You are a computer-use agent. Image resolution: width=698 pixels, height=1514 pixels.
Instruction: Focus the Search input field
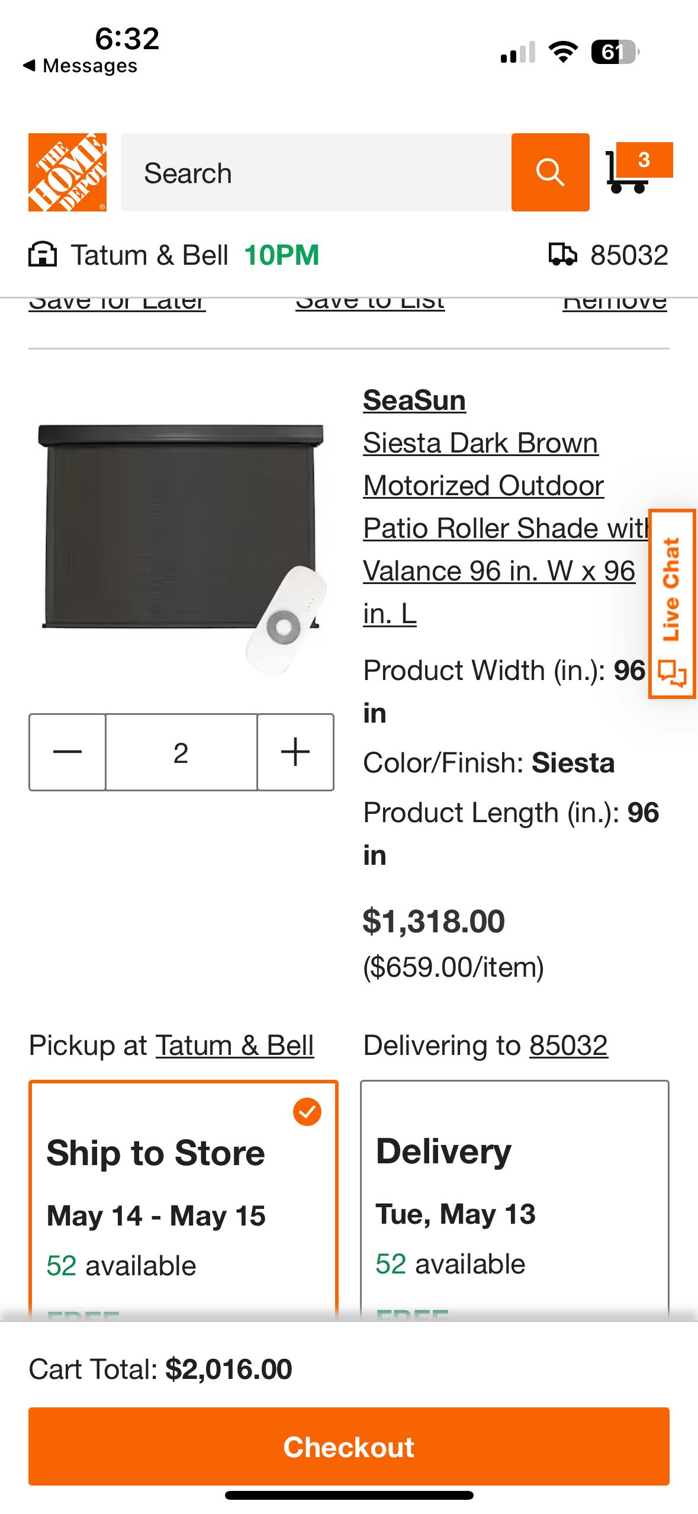316,172
